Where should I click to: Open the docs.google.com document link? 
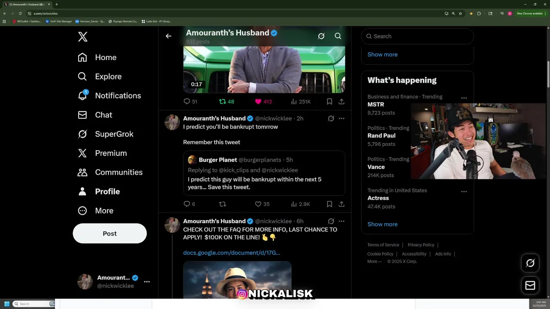[x=232, y=253]
